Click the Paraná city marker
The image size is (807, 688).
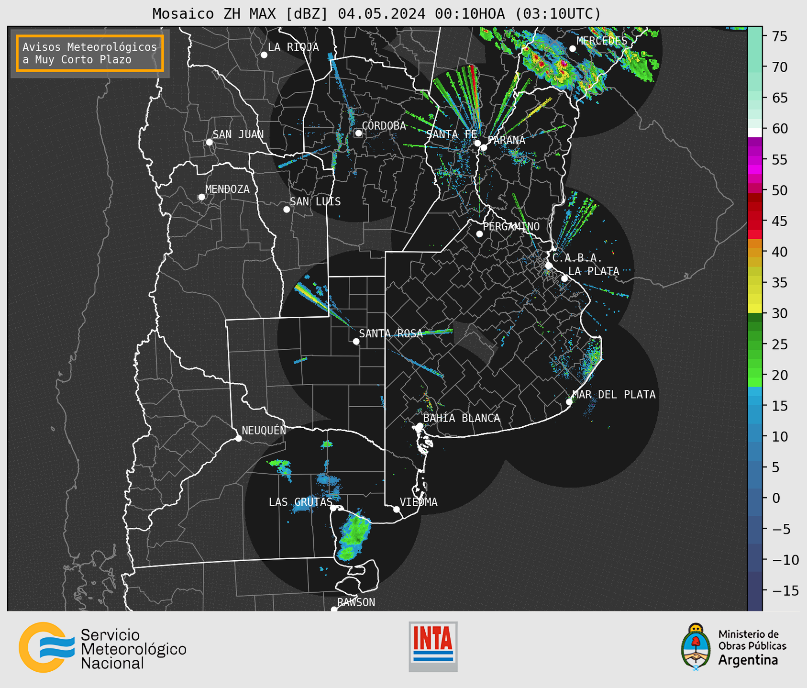point(484,147)
